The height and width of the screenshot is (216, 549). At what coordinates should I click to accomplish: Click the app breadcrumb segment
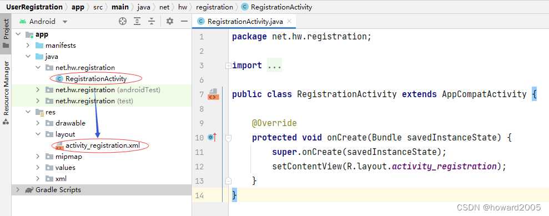click(x=78, y=7)
